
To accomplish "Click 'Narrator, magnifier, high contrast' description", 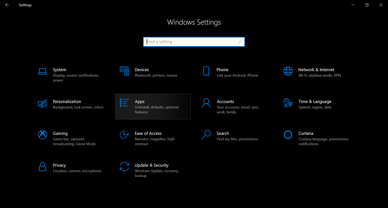I will pyautogui.click(x=155, y=141).
